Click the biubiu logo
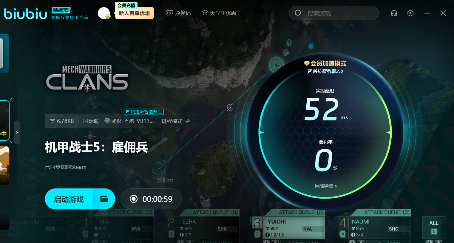454x243 pixels. pos(26,14)
